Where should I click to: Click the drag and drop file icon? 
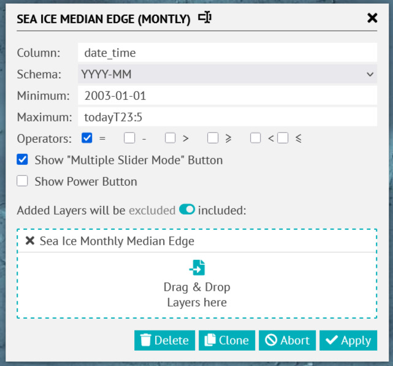[x=197, y=268]
